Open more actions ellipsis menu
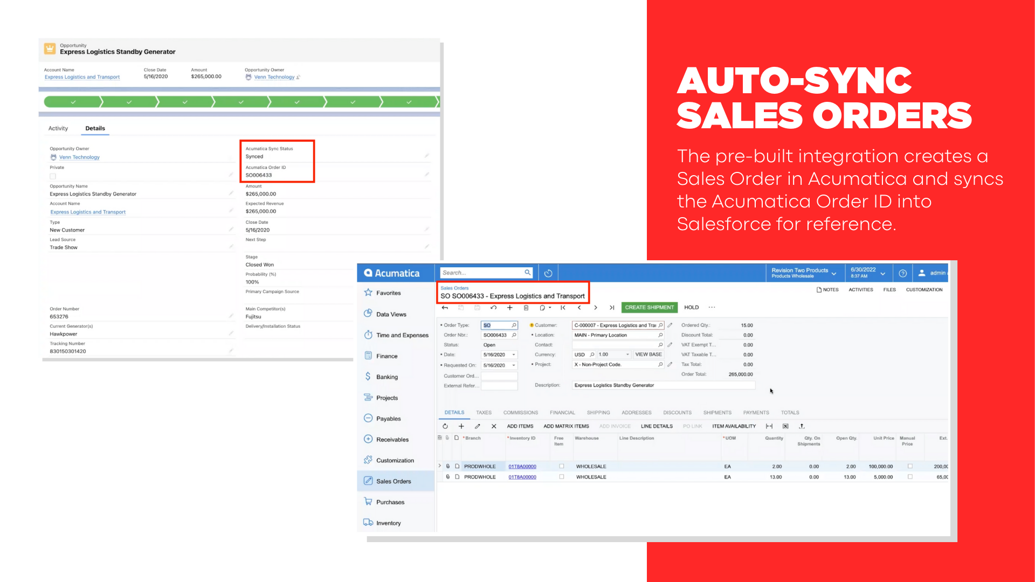 (x=712, y=308)
